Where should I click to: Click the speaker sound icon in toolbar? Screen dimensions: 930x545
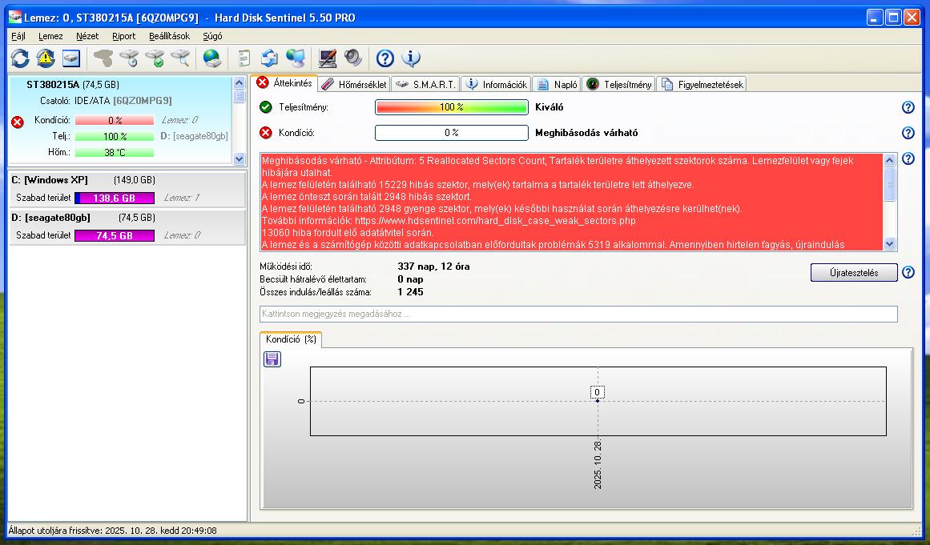(x=352, y=58)
